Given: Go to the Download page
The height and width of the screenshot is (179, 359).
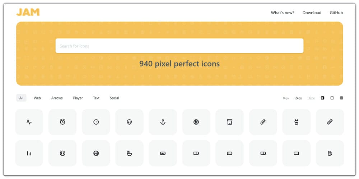Looking at the screenshot, I should coord(312,13).
